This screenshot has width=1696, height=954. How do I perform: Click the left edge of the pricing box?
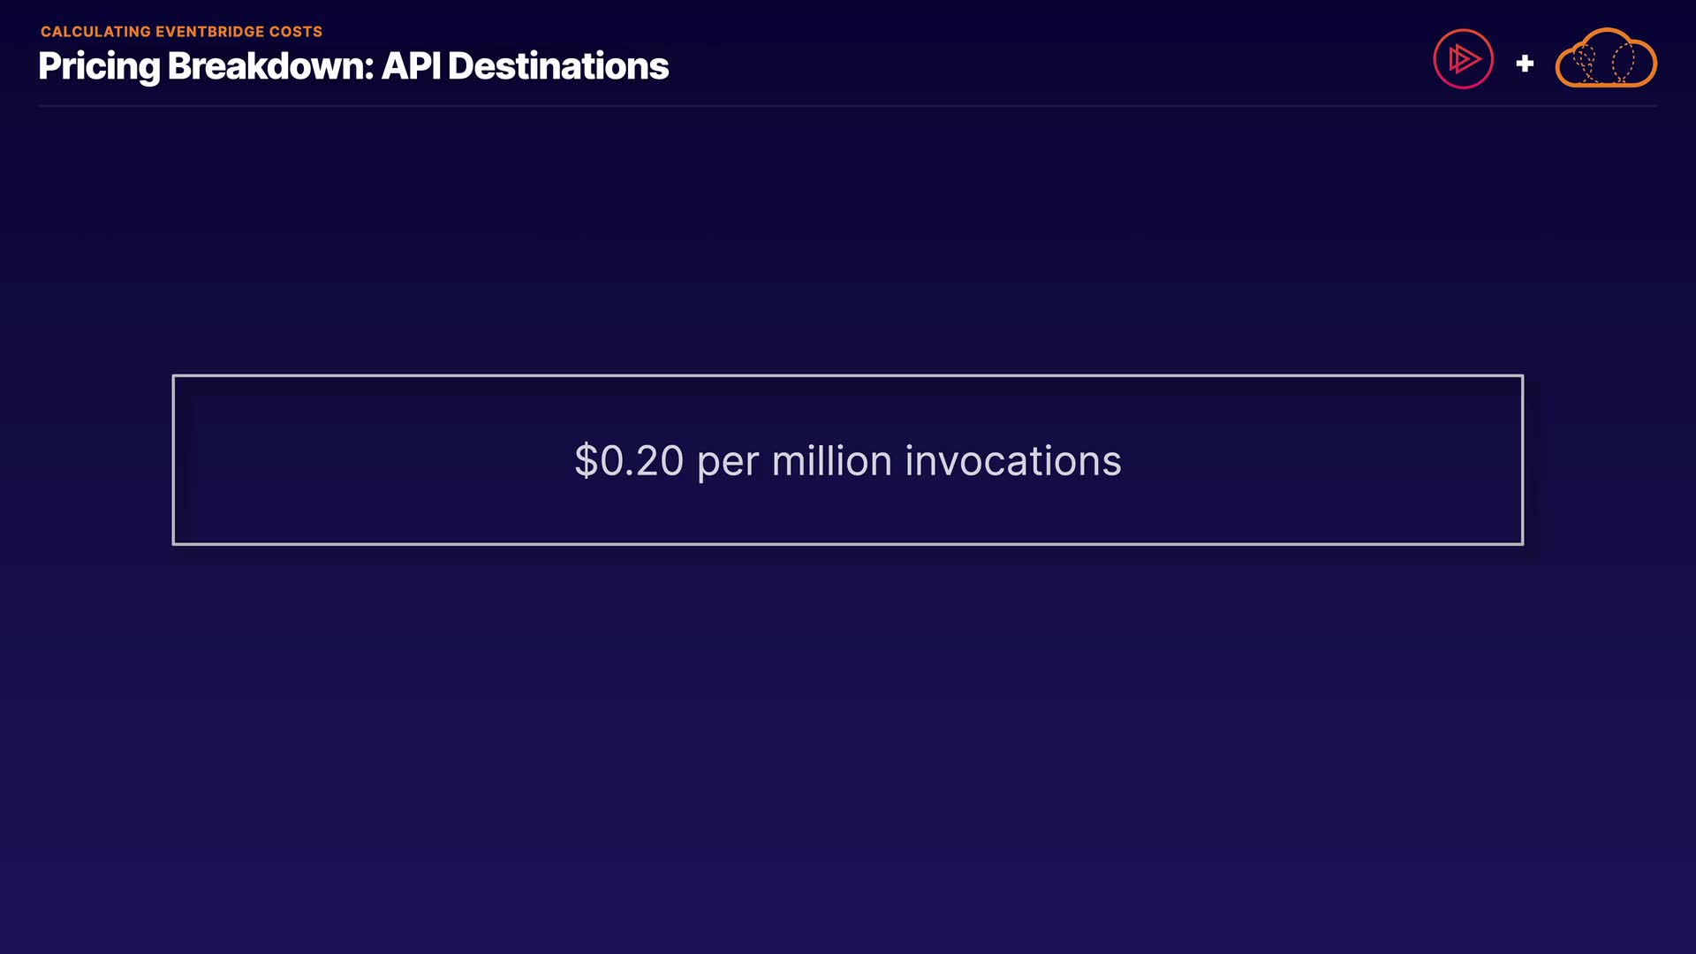tap(174, 459)
